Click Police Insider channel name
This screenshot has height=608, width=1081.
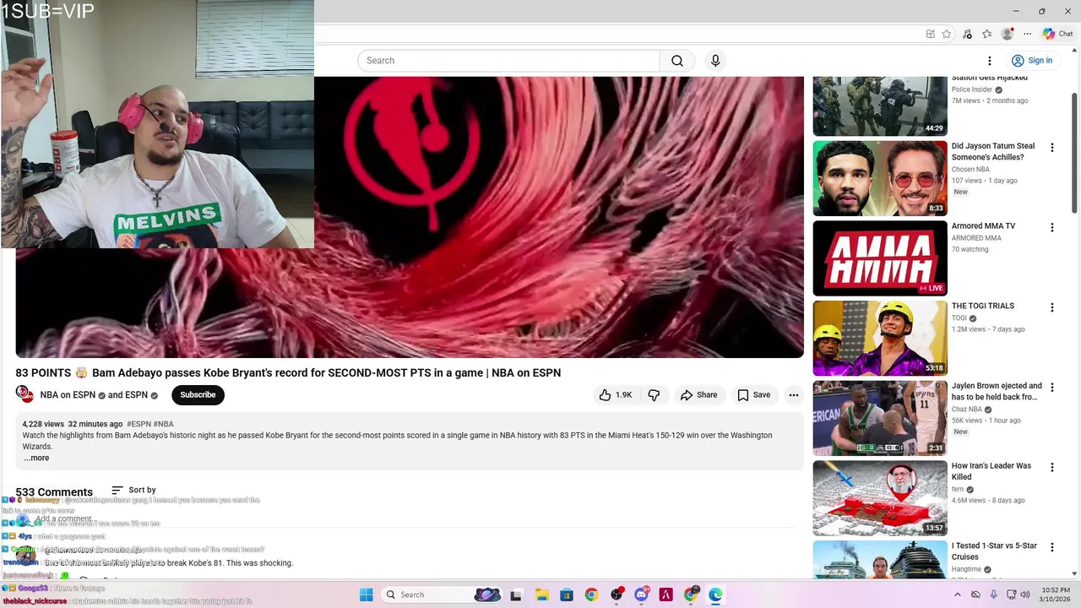click(x=972, y=90)
